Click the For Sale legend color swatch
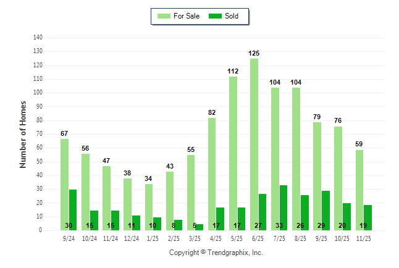 (165, 16)
